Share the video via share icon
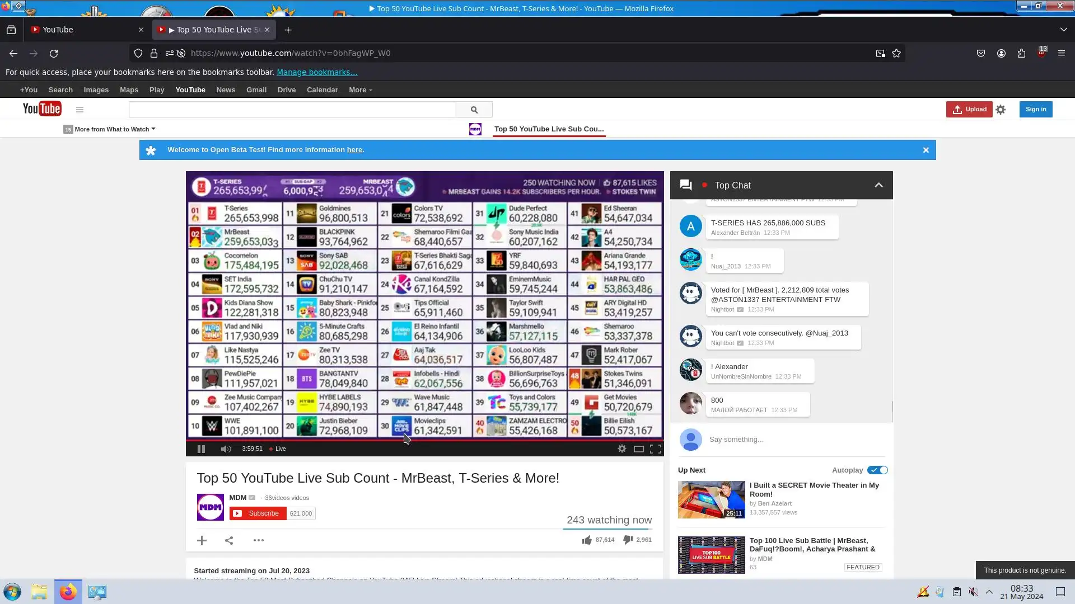The height and width of the screenshot is (604, 1075). pos(229,540)
